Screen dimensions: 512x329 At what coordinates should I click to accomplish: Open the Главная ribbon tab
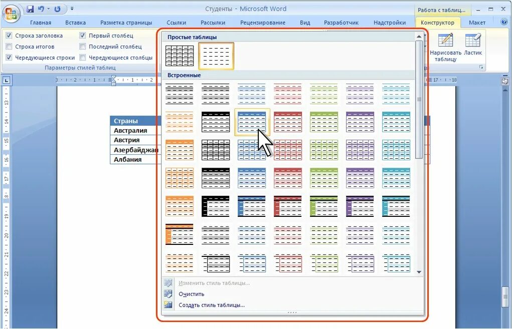click(41, 23)
